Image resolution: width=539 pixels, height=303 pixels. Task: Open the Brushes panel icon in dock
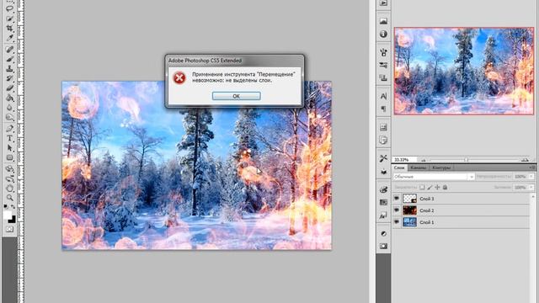point(384,52)
